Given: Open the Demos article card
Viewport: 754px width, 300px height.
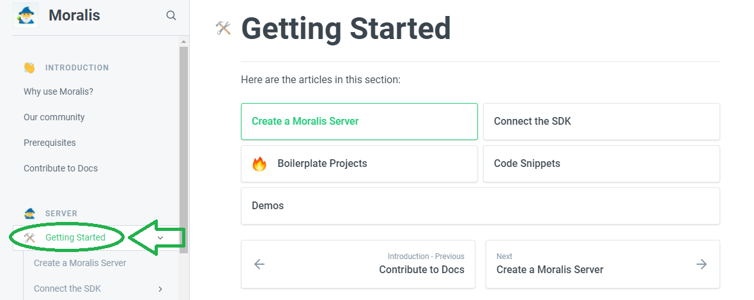Looking at the screenshot, I should pos(481,206).
